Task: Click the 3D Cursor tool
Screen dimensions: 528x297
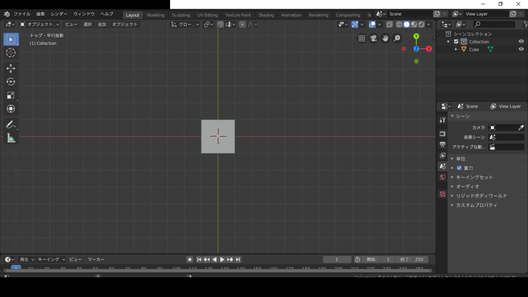Action: coord(11,53)
